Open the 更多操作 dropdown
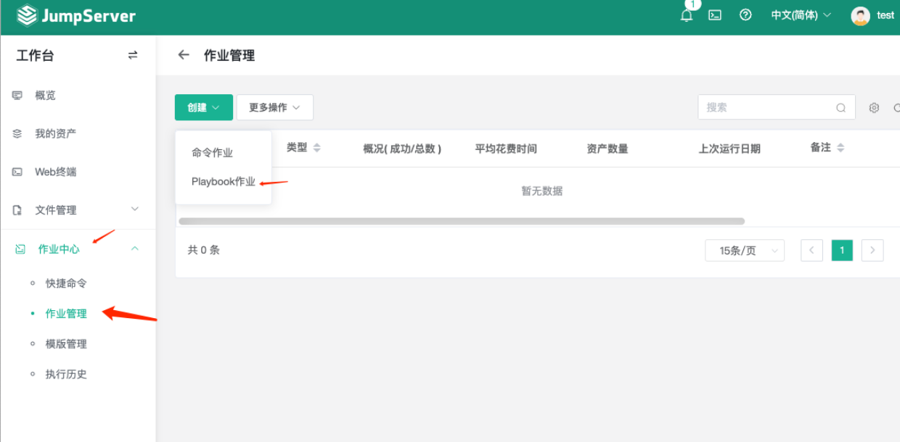Image resolution: width=900 pixels, height=442 pixels. pos(274,107)
